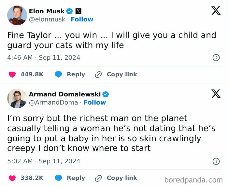228x187 pixels.
Task: Open info icon on the 5:02 AM tweet
Action: [x=216, y=161]
